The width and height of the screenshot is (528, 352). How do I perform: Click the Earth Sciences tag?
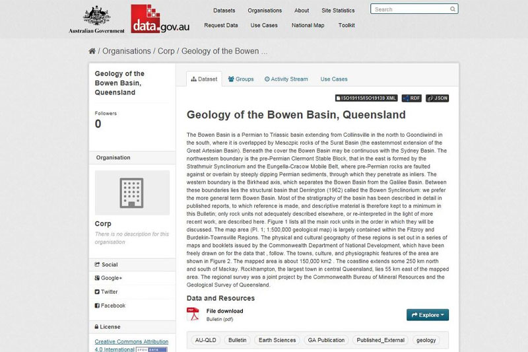coord(277,340)
